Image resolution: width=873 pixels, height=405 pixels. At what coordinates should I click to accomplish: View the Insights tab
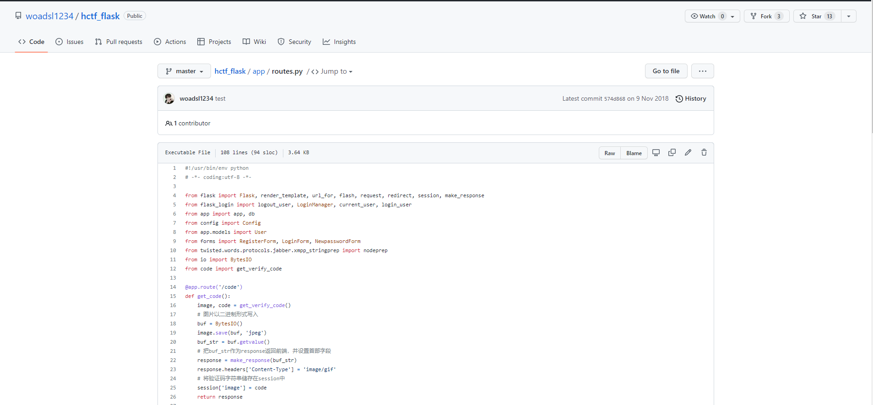point(339,42)
